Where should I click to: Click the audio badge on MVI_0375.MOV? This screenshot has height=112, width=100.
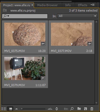[43, 44]
